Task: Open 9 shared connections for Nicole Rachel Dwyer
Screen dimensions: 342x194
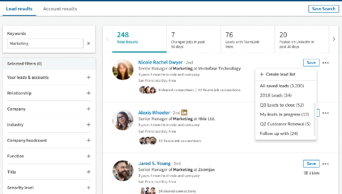Action: pyautogui.click(x=176, y=90)
